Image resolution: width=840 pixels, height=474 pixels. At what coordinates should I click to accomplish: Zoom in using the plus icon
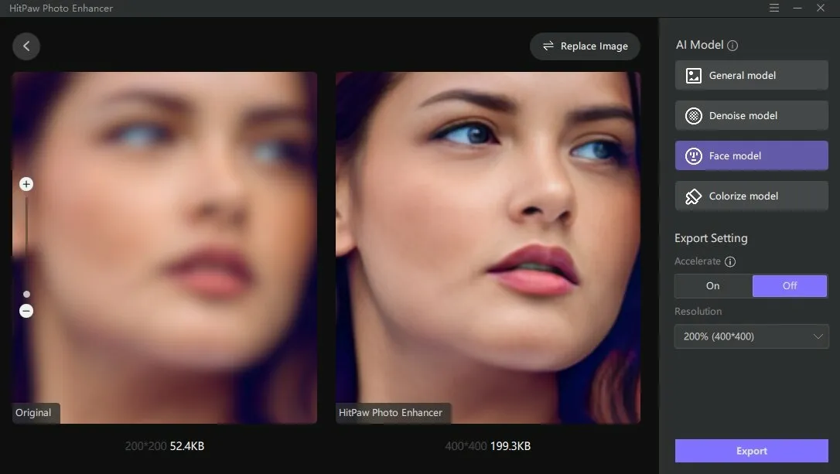26,184
